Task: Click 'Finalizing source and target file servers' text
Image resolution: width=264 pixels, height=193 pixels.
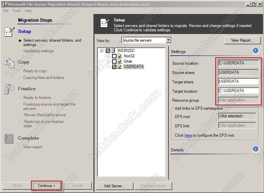Action: (x=49, y=106)
